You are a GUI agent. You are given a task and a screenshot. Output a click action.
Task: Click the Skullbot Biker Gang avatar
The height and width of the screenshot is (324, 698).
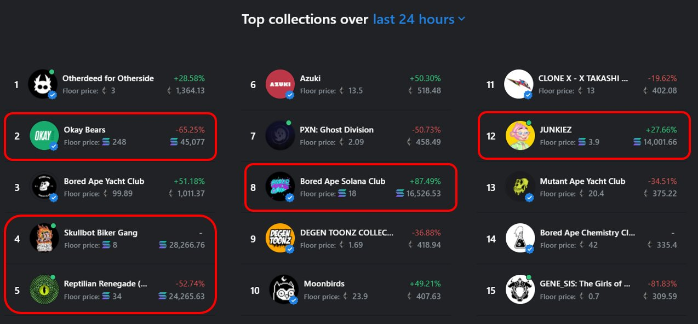(x=44, y=238)
